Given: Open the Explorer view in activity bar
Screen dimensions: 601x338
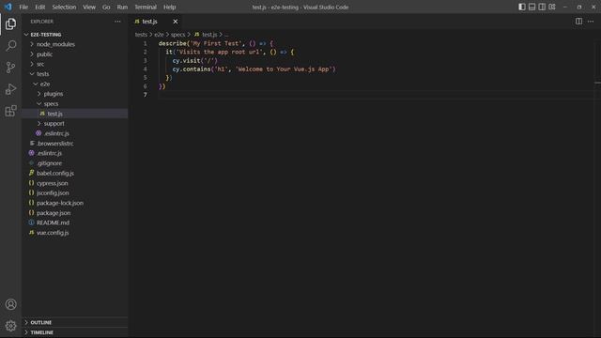Looking at the screenshot, I should [x=10, y=23].
